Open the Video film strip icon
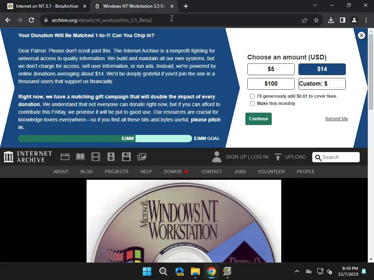Screen dimensions: 374x280 pos(96,157)
